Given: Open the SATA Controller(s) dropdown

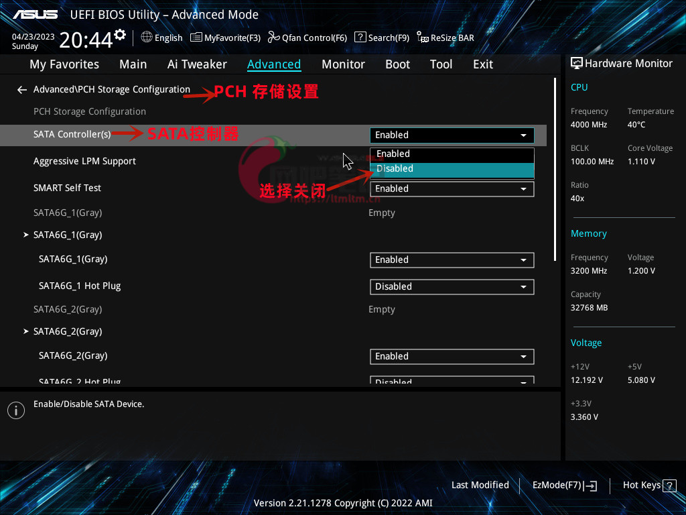Looking at the screenshot, I should [x=452, y=135].
